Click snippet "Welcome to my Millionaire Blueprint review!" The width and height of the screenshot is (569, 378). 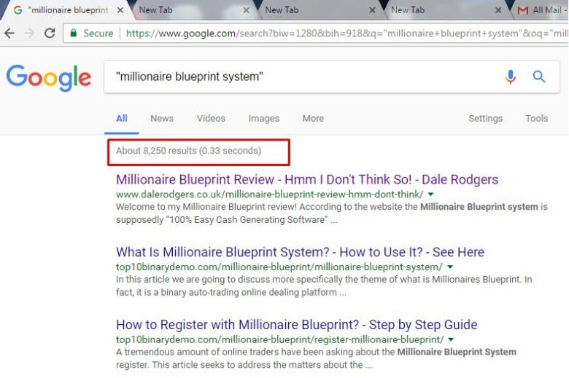pyautogui.click(x=206, y=207)
